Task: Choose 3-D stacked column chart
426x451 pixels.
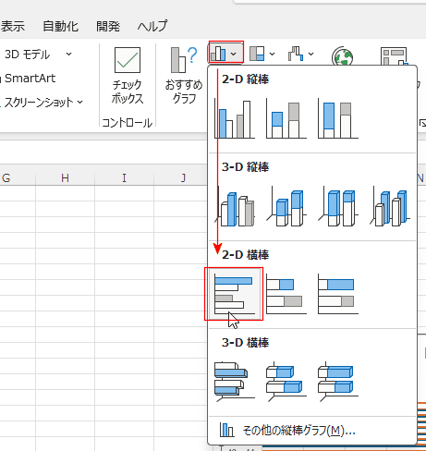Action: 286,206
